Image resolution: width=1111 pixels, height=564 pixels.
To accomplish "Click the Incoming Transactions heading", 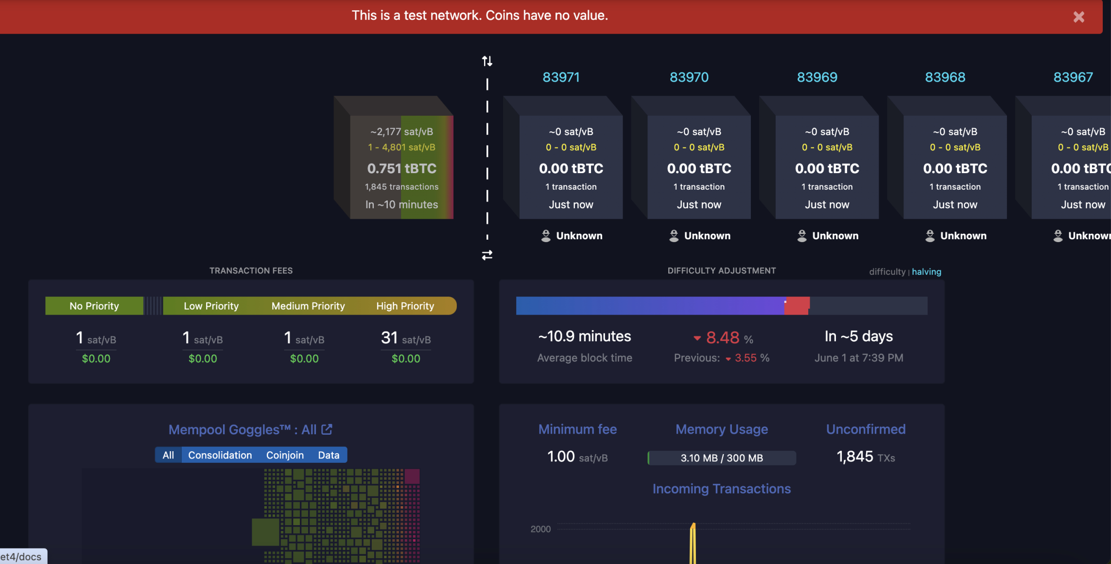I will (x=721, y=489).
